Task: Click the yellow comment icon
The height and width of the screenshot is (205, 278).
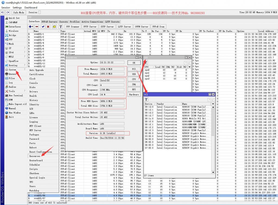Action: tap(54, 27)
